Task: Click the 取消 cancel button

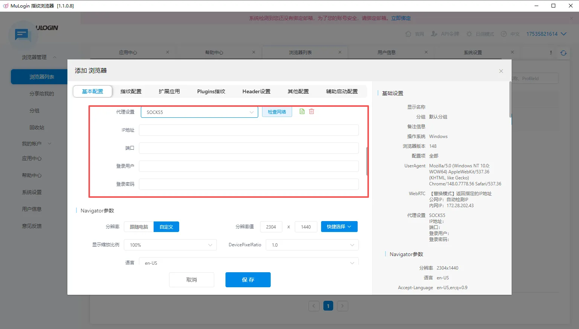Action: [192, 280]
